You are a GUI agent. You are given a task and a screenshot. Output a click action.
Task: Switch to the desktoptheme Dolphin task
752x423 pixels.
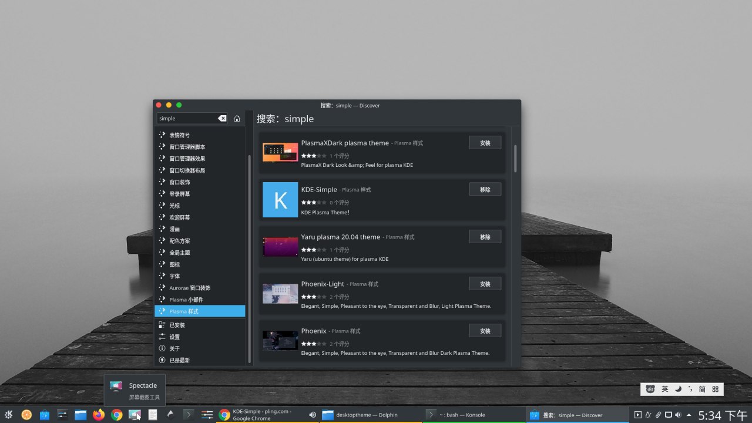371,415
